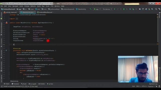161x90 pixels.
Task: Open the TODO tool window
Action: [x=7, y=84]
